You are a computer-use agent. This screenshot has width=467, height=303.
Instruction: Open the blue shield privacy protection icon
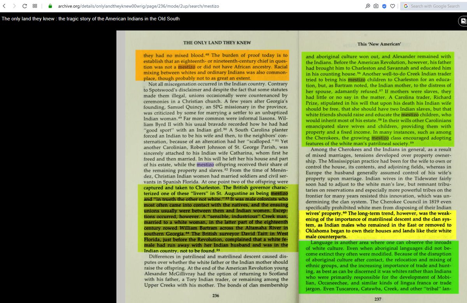(x=384, y=6)
